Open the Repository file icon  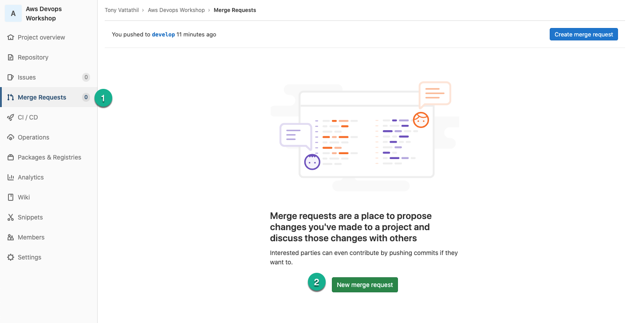coord(11,57)
